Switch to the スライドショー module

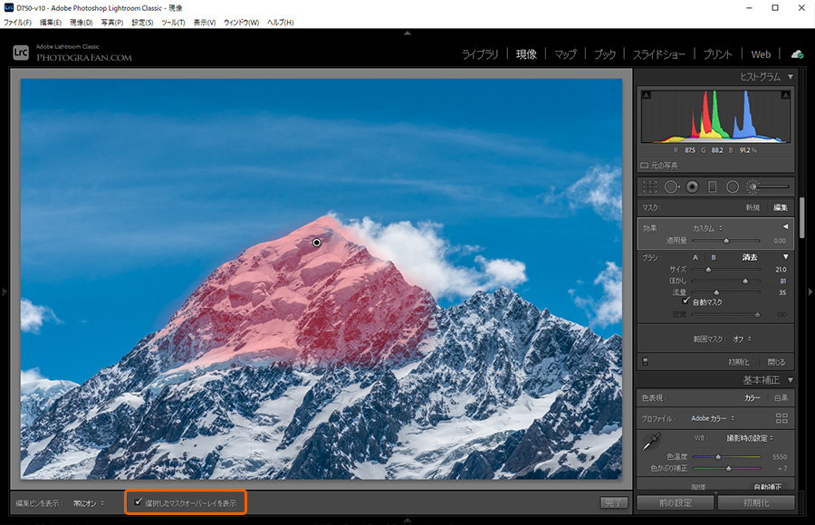coord(658,54)
